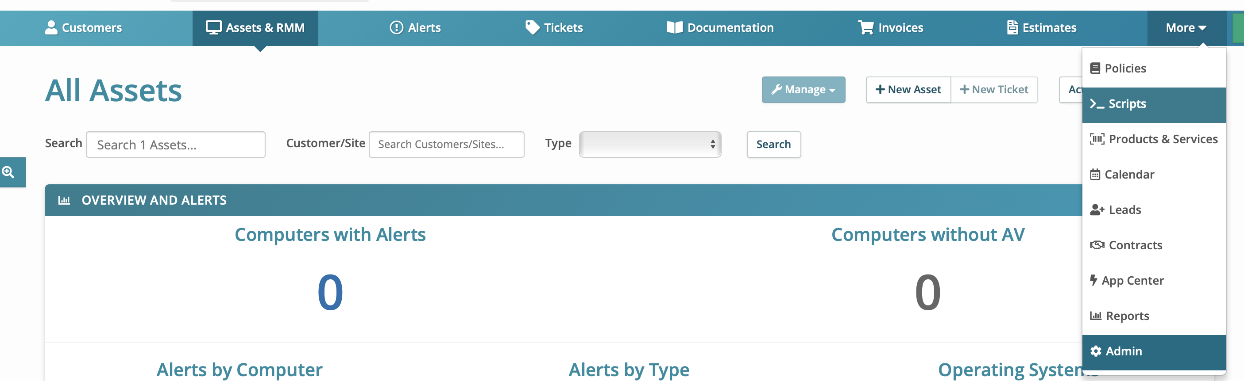Focus the Customer/Site search field
Screen dimensions: 1244x381
pyautogui.click(x=447, y=144)
